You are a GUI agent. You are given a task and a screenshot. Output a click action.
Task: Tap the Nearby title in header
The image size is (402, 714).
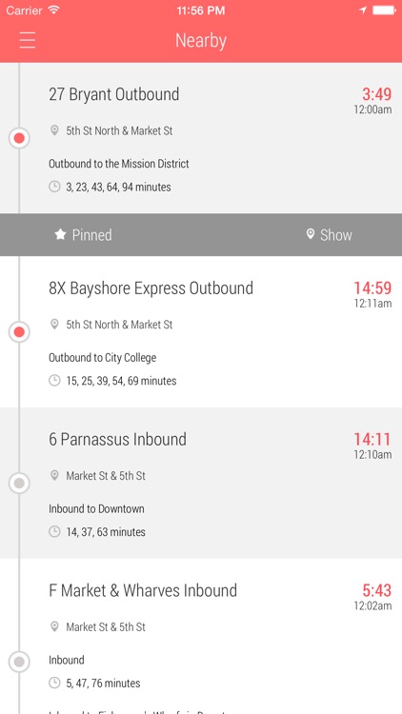[201, 41]
